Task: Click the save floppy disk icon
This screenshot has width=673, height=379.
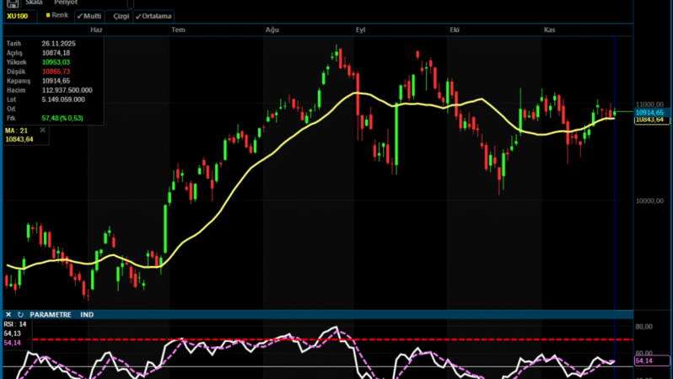Action: [12, 4]
